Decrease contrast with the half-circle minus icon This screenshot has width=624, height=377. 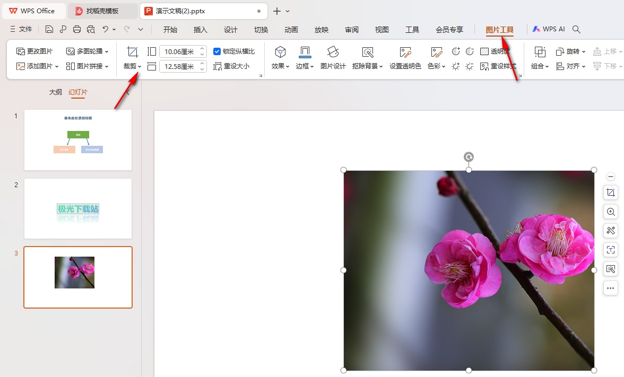point(470,51)
